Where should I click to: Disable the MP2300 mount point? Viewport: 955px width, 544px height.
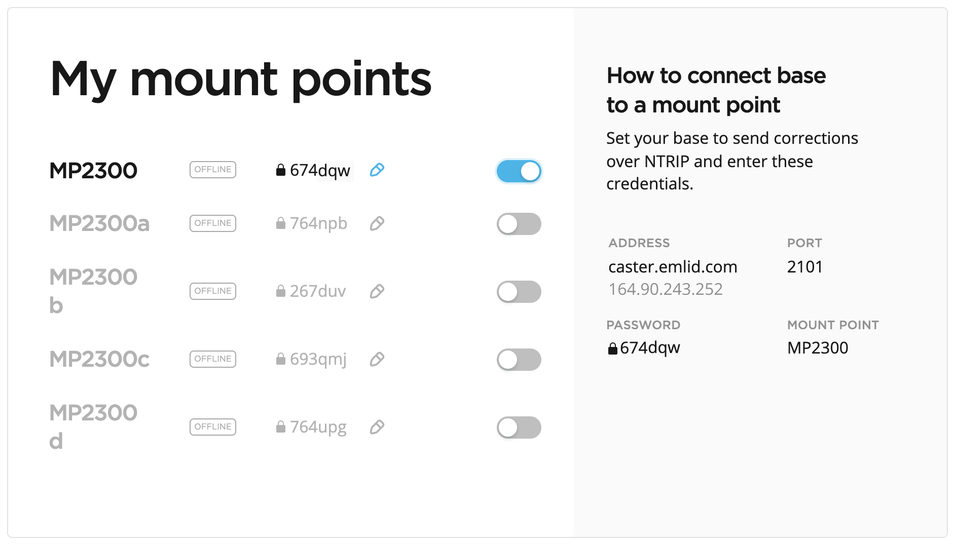pos(519,172)
